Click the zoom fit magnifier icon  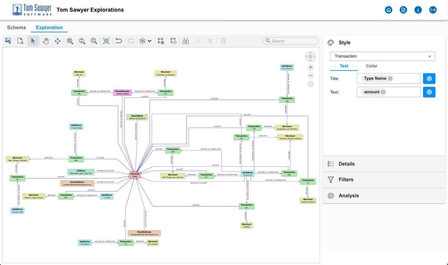pyautogui.click(x=94, y=41)
